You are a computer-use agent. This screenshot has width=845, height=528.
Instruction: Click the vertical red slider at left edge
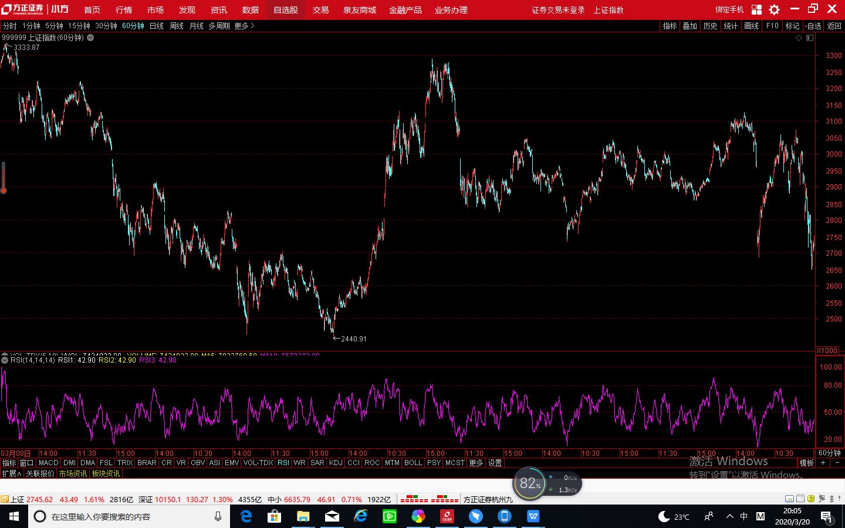(4, 178)
